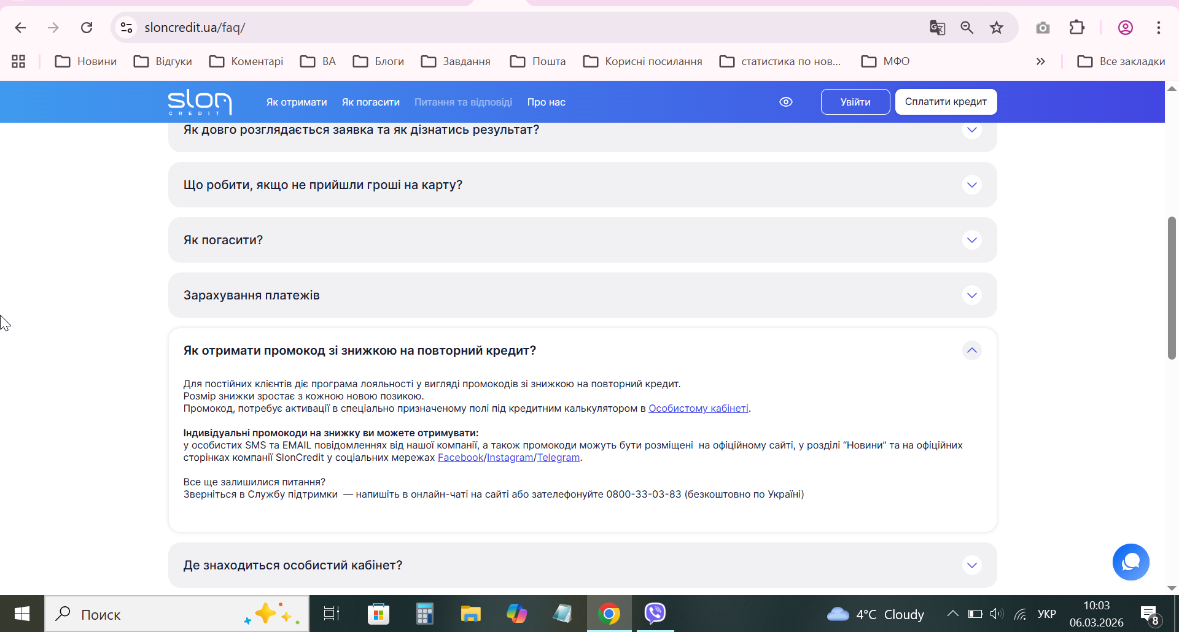
Task: Open 'Як отримати' in site navigation
Action: point(297,102)
